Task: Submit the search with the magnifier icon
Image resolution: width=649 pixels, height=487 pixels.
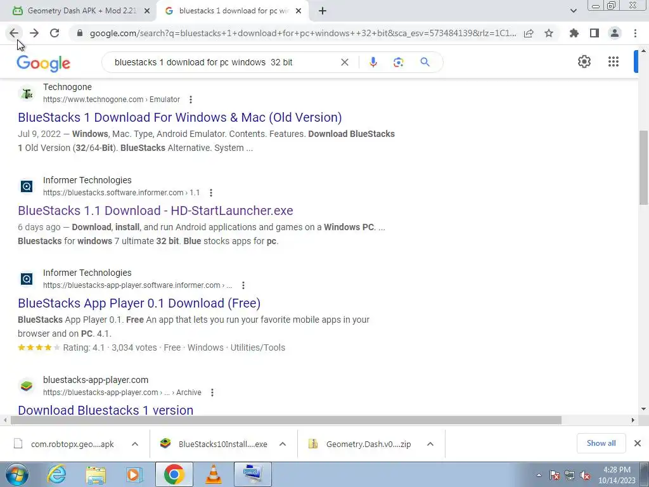Action: pos(425,62)
